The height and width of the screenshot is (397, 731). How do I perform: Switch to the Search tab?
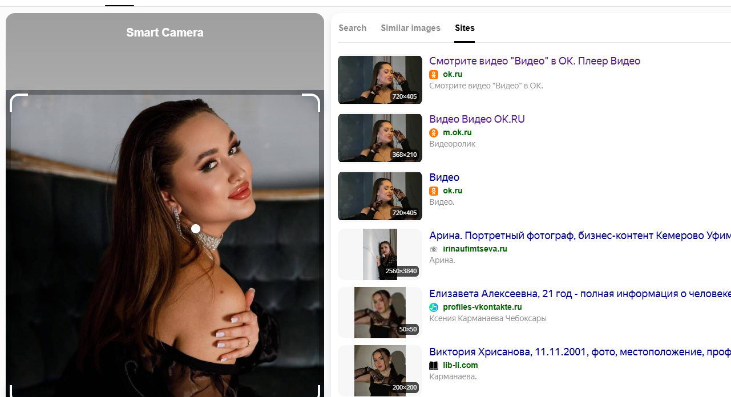click(352, 28)
